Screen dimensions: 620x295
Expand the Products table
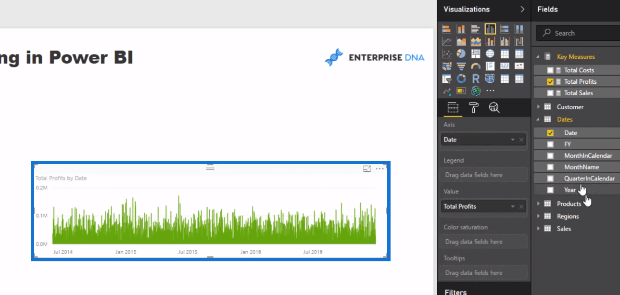pos(538,204)
